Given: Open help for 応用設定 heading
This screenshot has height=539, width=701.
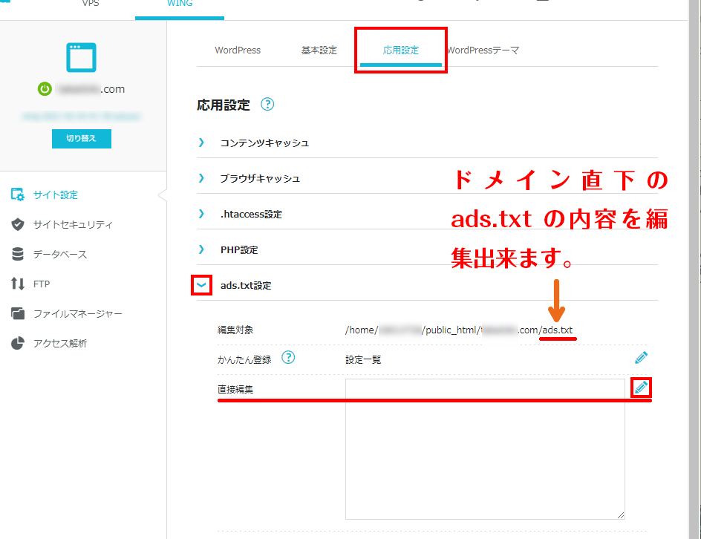Looking at the screenshot, I should coord(267,105).
